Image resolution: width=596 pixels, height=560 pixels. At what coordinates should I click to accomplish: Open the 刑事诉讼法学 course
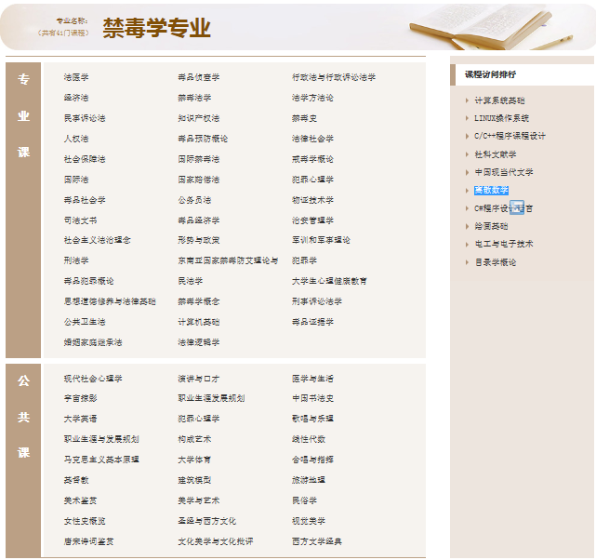(x=317, y=301)
